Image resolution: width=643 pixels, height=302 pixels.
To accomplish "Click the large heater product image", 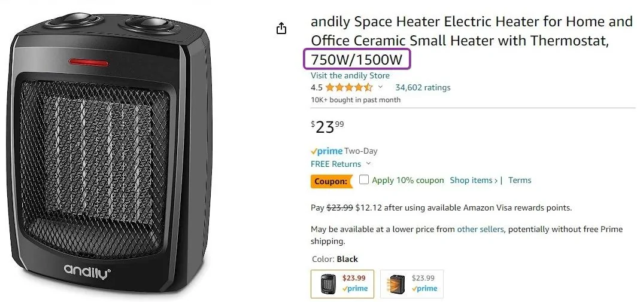I will click(110, 152).
